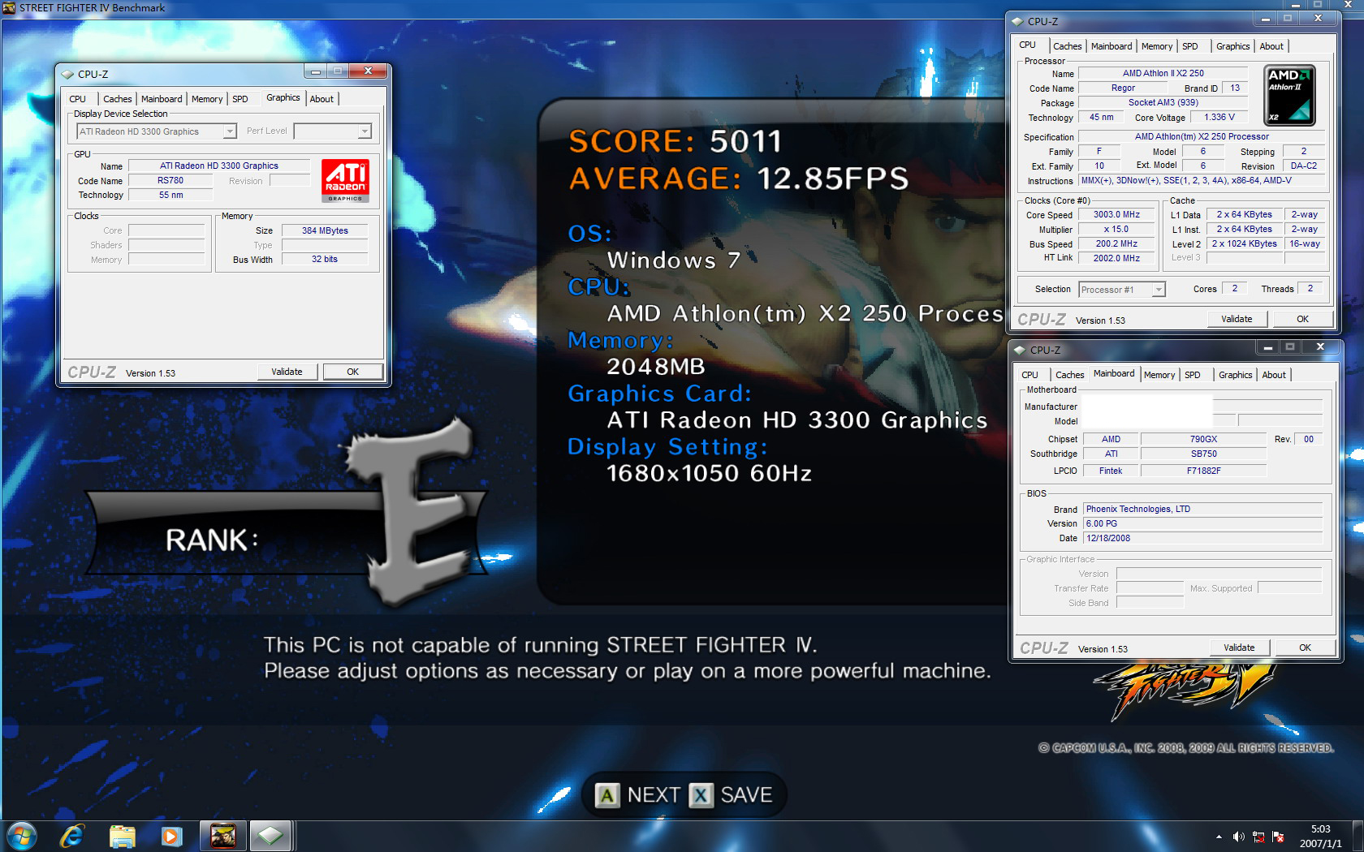Screen dimensions: 1364x852
Task: Click the SAVE label in the benchmark
Action: coord(746,795)
